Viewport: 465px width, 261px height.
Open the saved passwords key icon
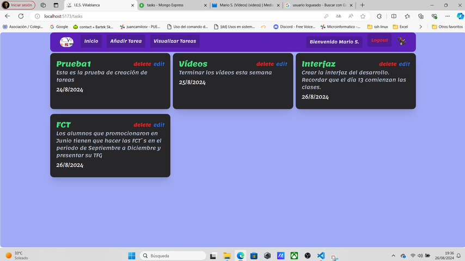pos(326,16)
